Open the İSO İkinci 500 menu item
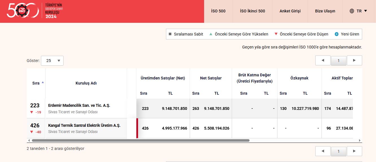 (252, 11)
